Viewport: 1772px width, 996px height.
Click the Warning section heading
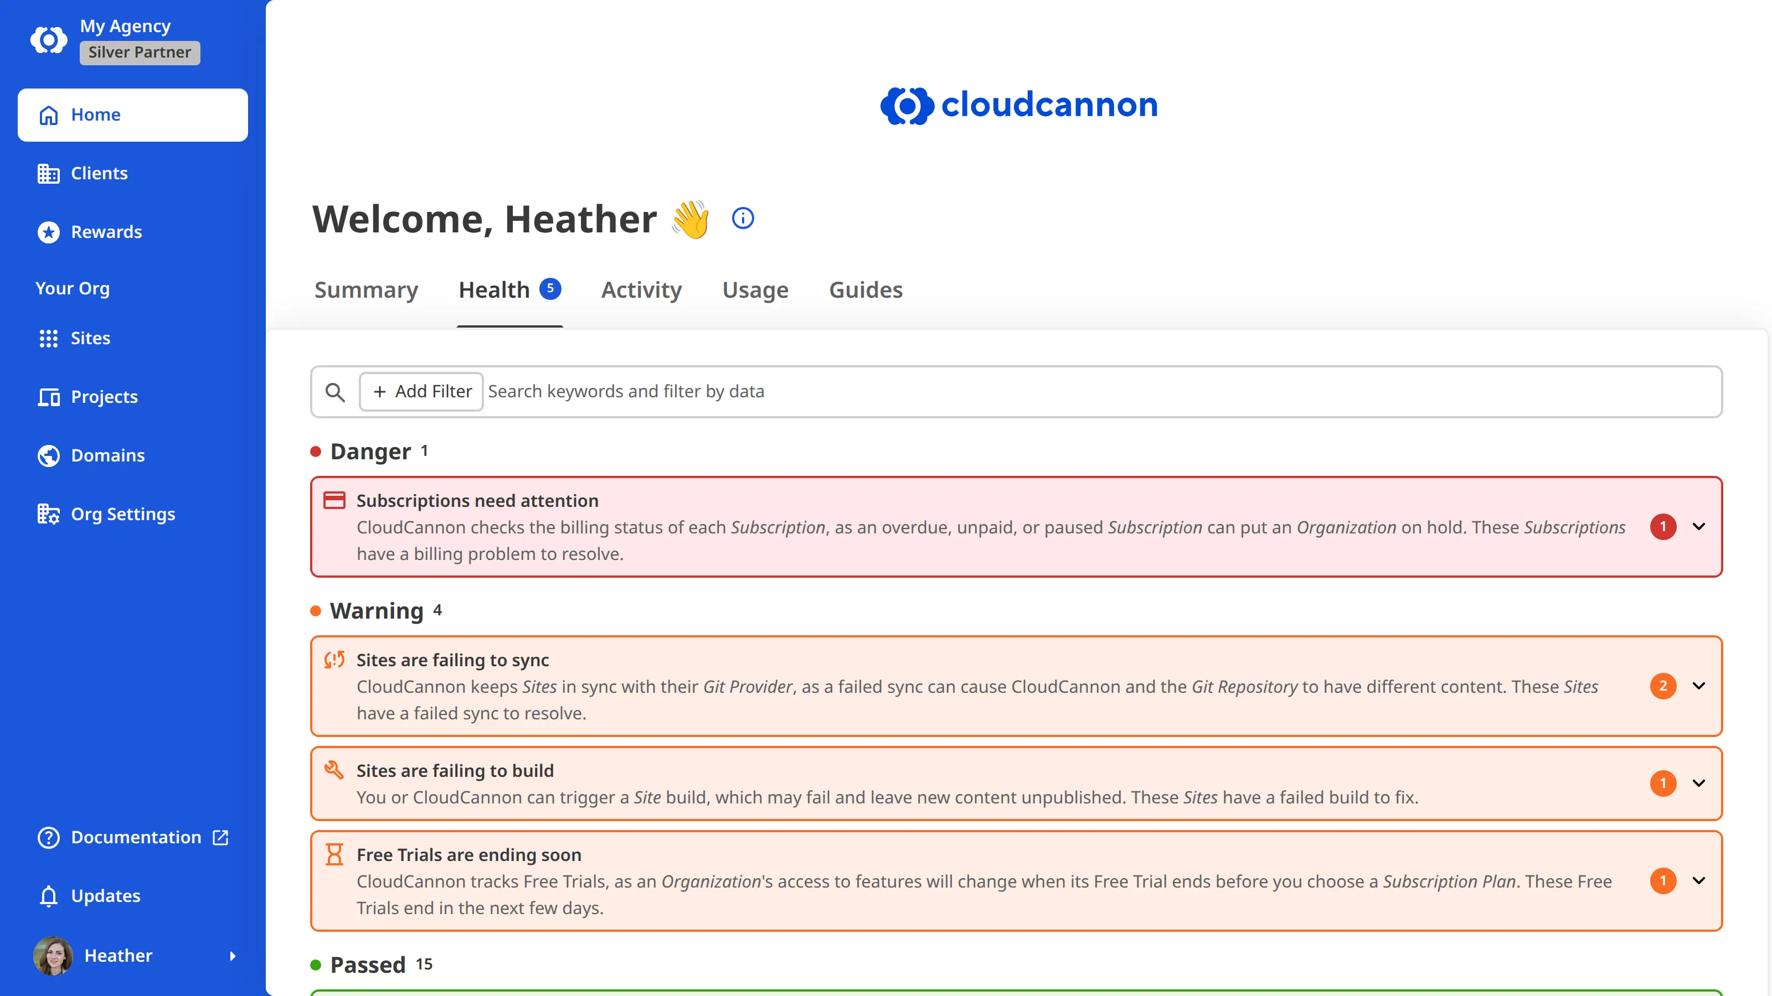tap(377, 611)
